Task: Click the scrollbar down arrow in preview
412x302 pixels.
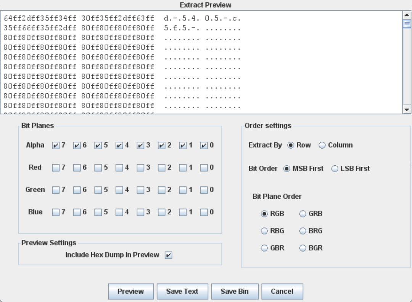Action: coord(407,110)
